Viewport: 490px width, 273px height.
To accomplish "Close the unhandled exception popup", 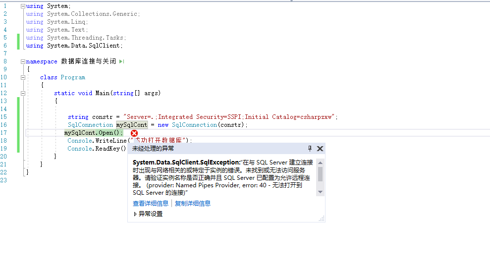I will (x=320, y=149).
